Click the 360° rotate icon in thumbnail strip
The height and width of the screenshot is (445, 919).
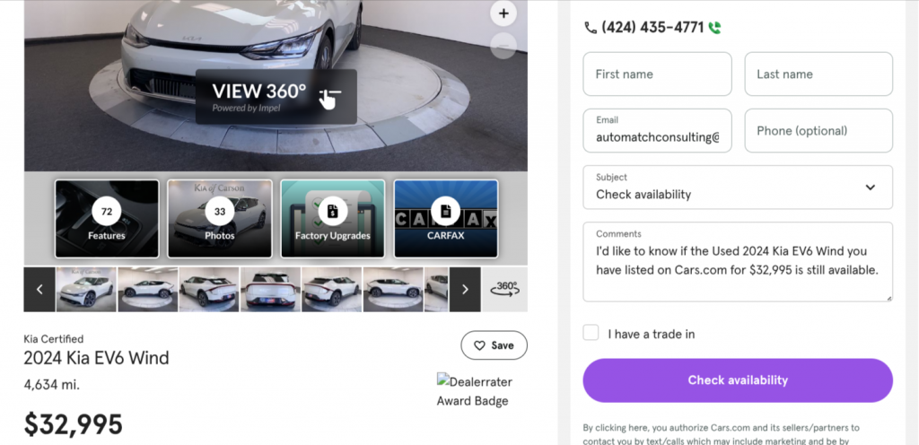pyautogui.click(x=504, y=289)
